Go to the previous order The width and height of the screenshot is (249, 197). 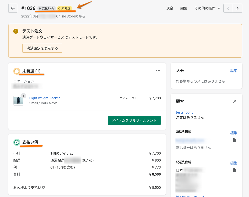(x=228, y=8)
